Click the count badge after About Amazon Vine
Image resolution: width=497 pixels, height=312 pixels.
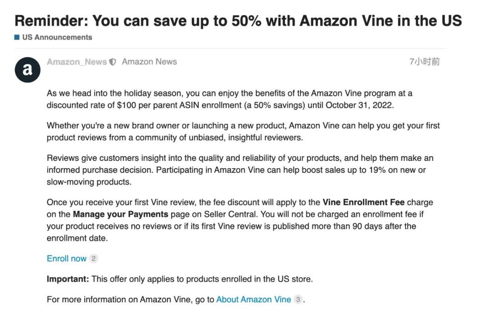(x=298, y=300)
